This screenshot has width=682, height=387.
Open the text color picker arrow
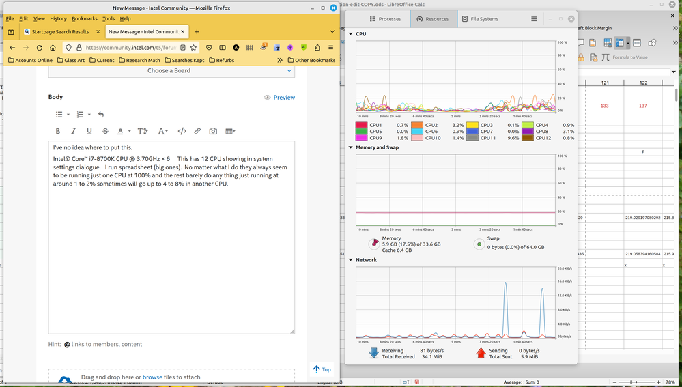tap(130, 131)
